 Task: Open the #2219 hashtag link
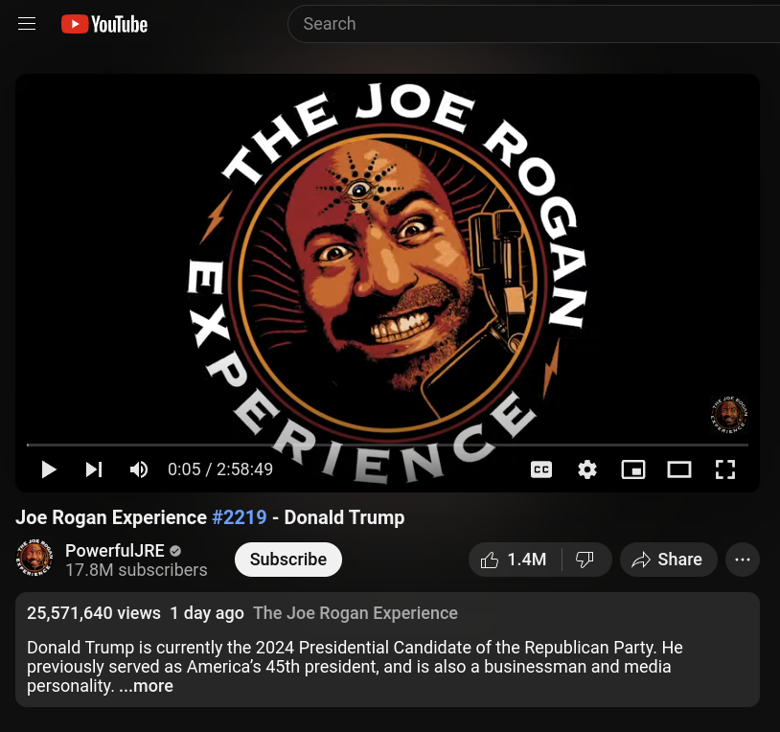point(240,517)
